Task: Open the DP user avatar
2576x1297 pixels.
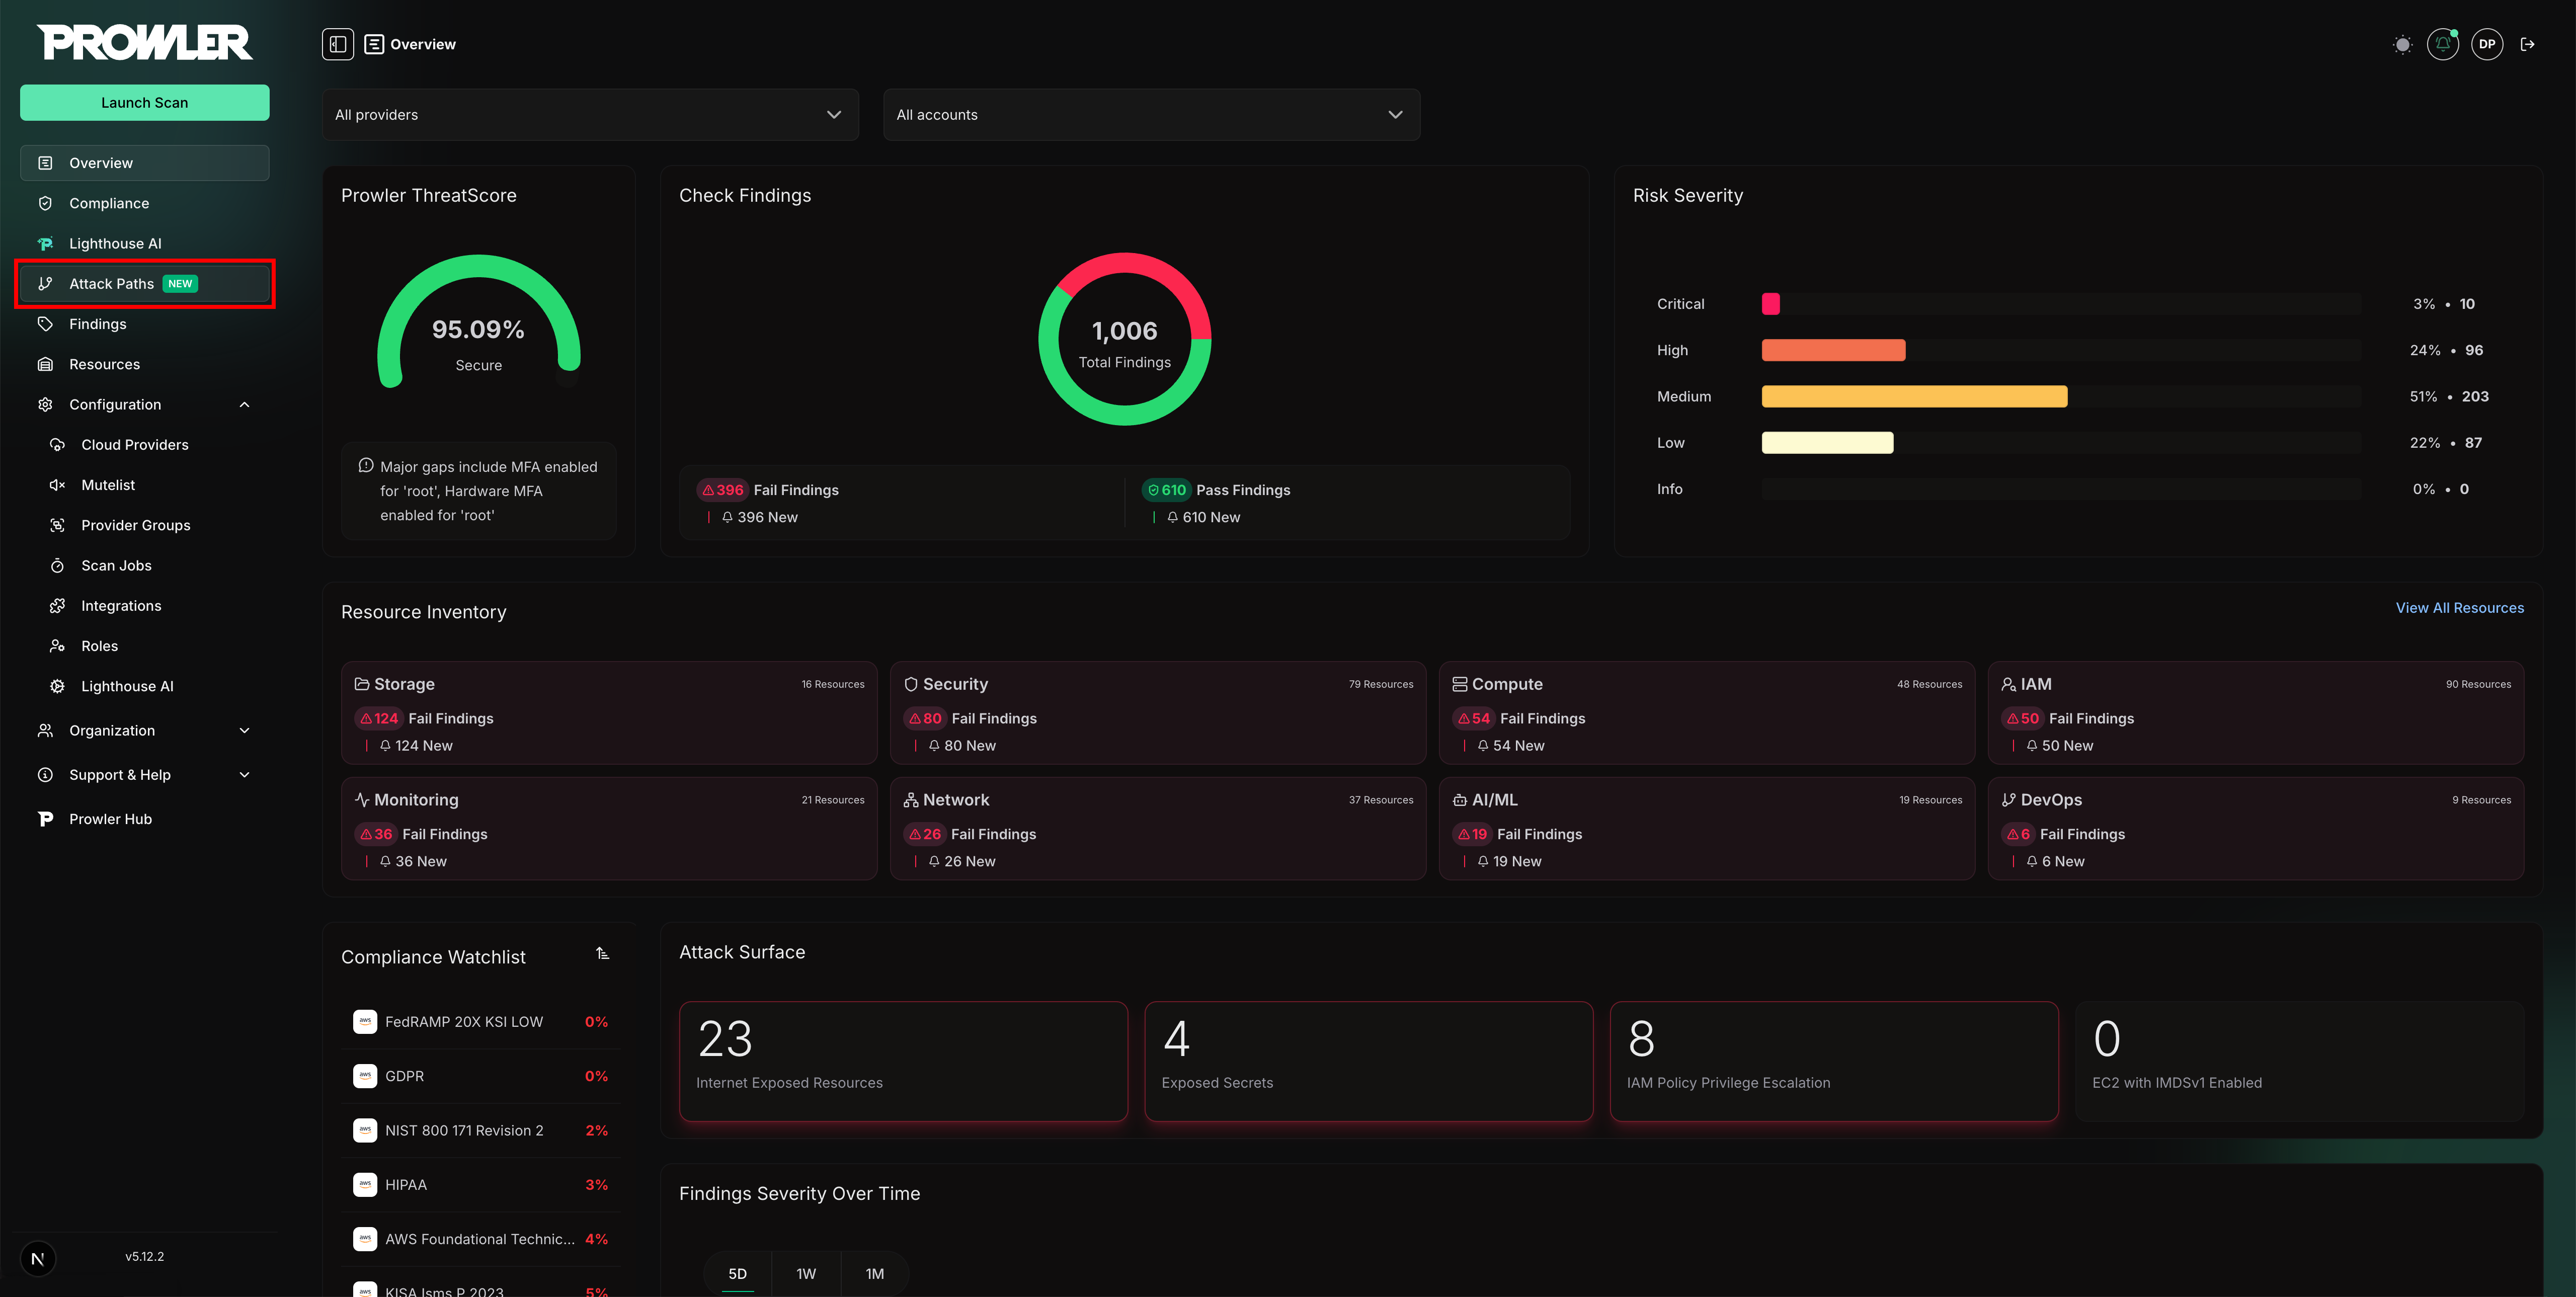Action: [2486, 44]
